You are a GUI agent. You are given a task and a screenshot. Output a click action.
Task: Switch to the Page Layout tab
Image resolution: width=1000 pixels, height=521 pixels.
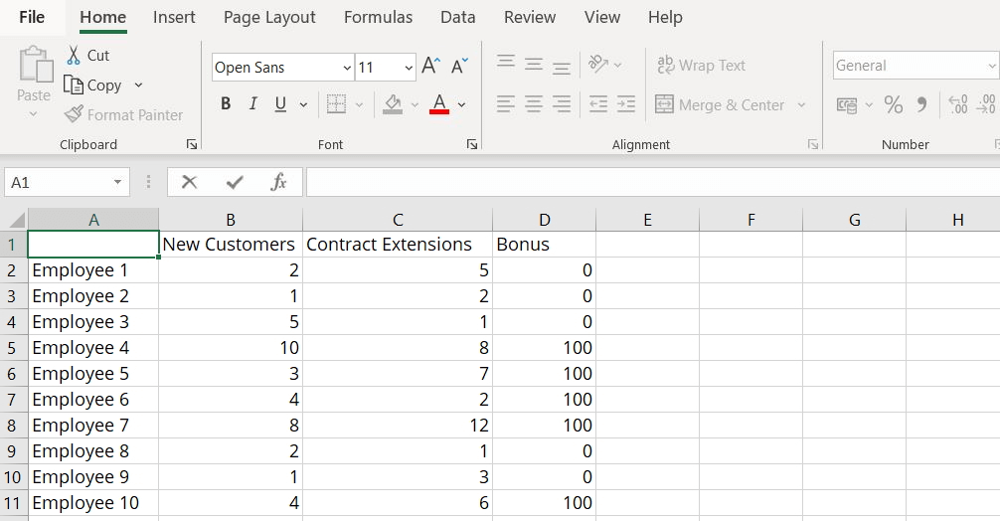pos(269,17)
